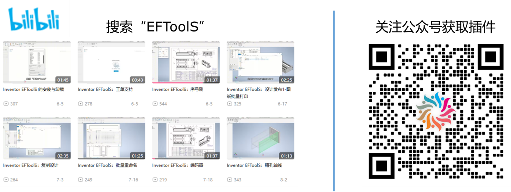Open the 安装与卸载 video thumbnail
The height and width of the screenshot is (192, 511).
coord(37,62)
